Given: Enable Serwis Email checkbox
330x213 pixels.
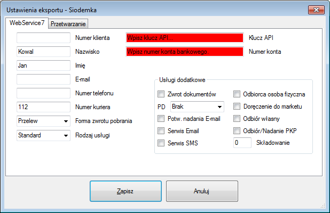Looking at the screenshot, I should coord(161,131).
